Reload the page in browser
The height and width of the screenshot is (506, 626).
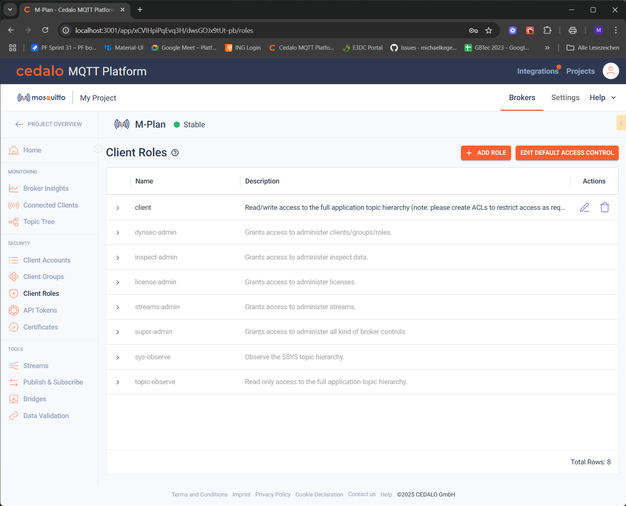click(x=45, y=30)
